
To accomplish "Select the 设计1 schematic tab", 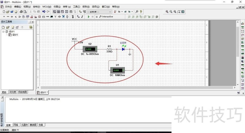I will tap(43, 92).
